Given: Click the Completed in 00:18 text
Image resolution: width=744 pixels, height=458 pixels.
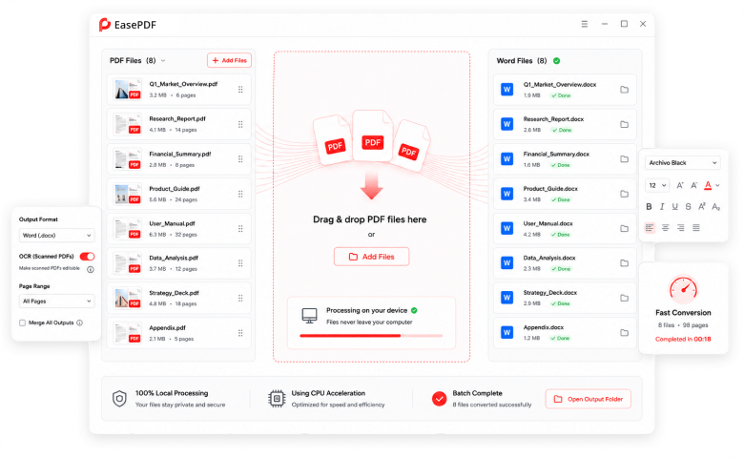Looking at the screenshot, I should pyautogui.click(x=683, y=340).
